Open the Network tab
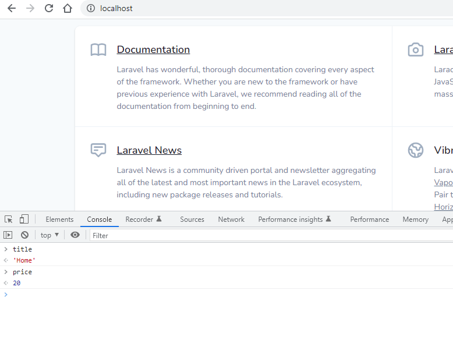The width and height of the screenshot is (453, 347). coord(231,219)
